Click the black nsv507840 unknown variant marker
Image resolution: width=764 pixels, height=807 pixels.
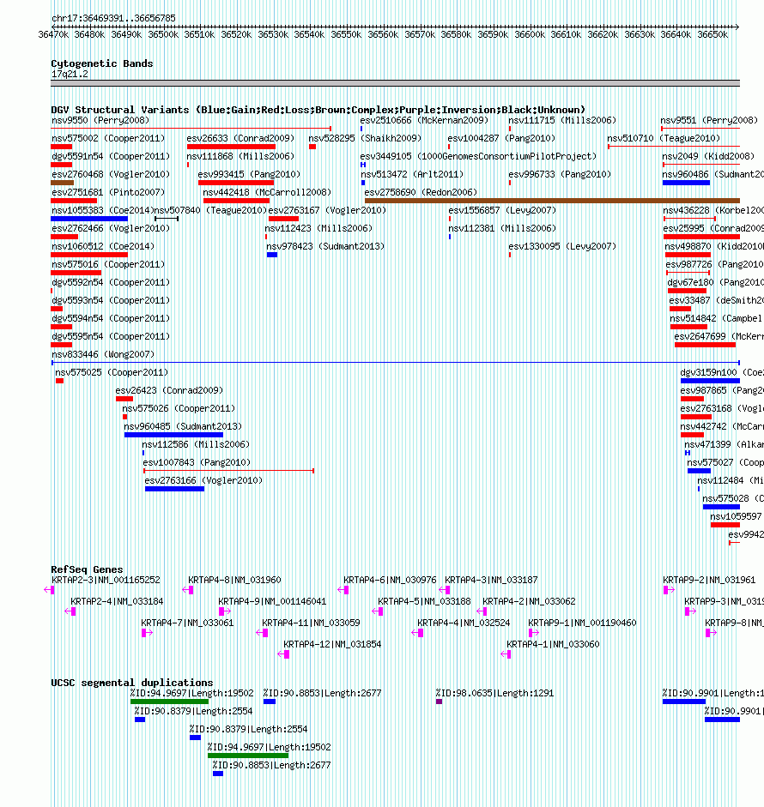click(x=167, y=219)
